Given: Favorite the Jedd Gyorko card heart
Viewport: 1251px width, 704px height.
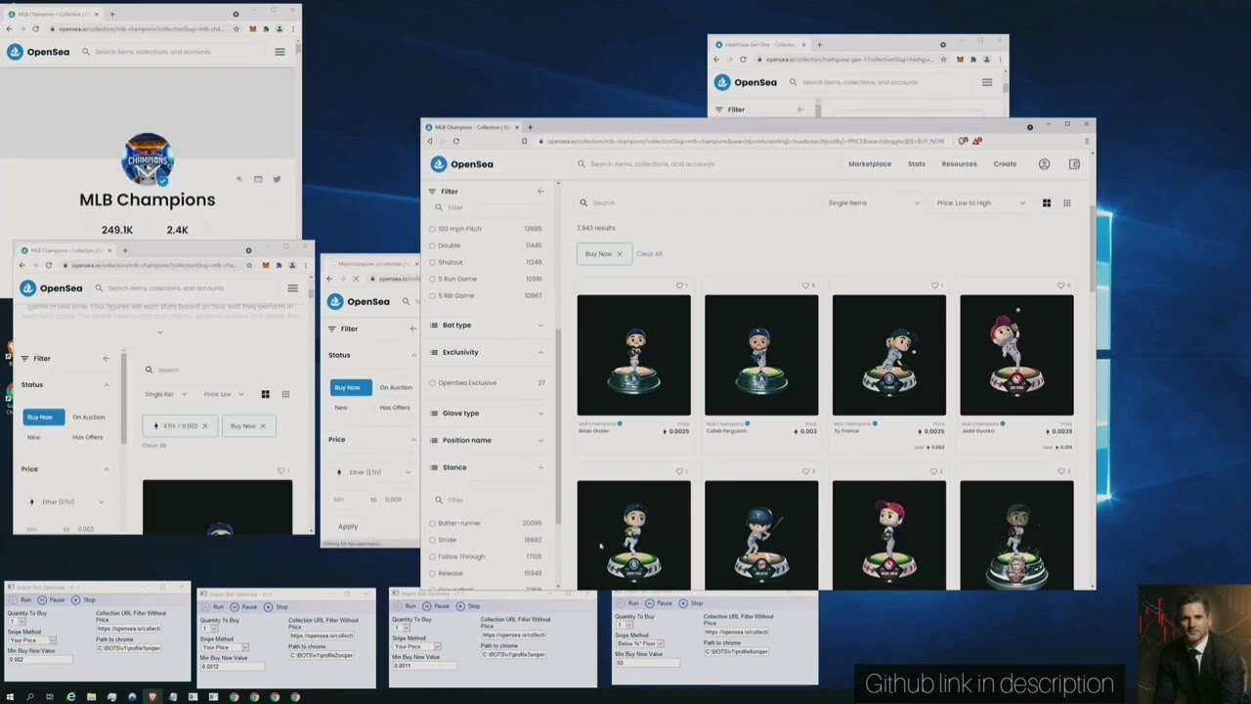Looking at the screenshot, I should [x=1061, y=286].
